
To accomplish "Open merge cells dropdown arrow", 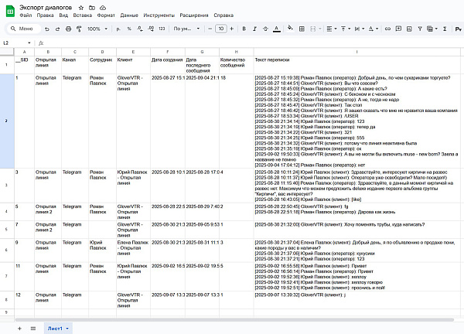I will pos(320,29).
